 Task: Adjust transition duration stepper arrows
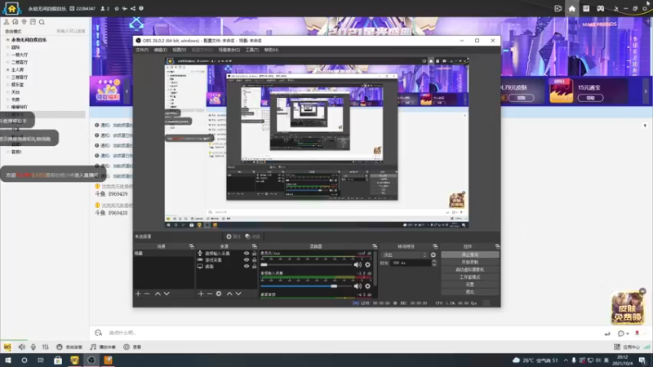[x=434, y=263]
